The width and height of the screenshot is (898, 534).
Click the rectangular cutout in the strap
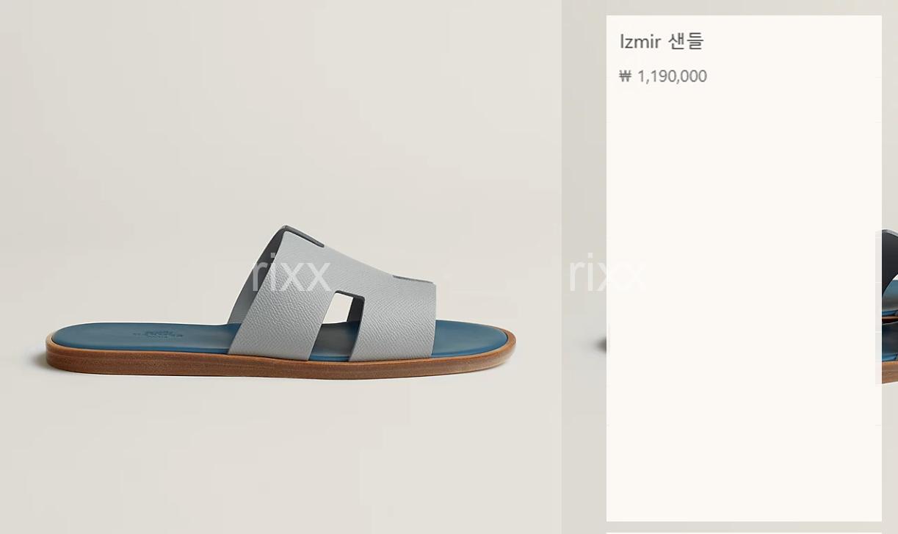pos(343,306)
